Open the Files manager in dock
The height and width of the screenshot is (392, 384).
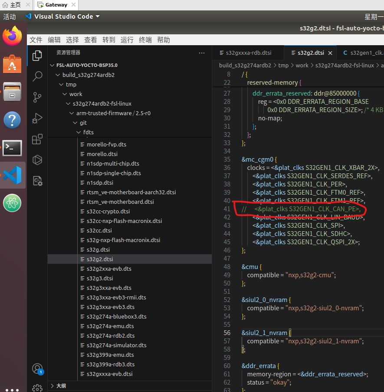click(x=12, y=92)
